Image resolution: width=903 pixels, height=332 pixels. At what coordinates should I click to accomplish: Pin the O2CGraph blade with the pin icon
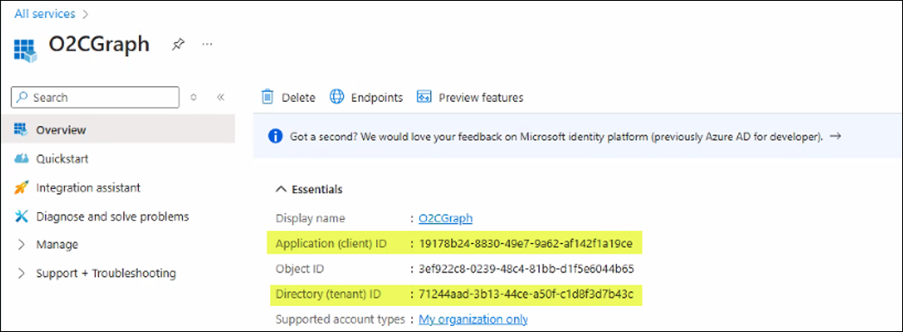[178, 45]
